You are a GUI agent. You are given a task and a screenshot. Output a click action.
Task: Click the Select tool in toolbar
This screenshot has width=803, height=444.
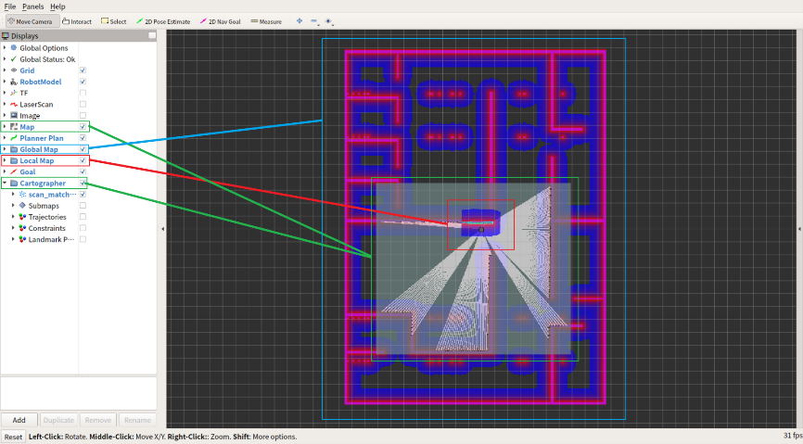(x=114, y=21)
